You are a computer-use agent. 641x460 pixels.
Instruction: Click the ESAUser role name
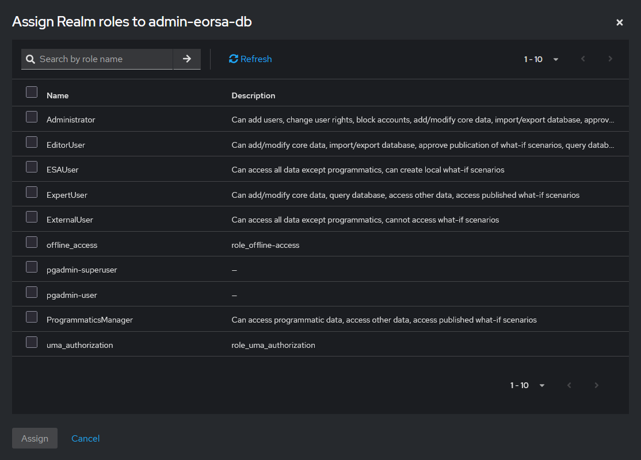(63, 170)
